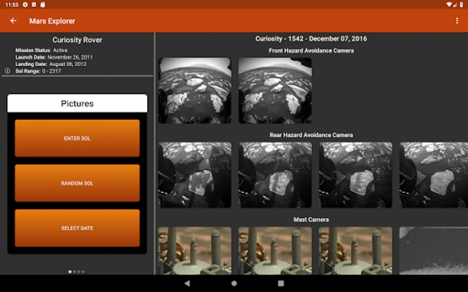468x292 pixels.
Task: Select the Pictures card header
Action: coord(77,103)
